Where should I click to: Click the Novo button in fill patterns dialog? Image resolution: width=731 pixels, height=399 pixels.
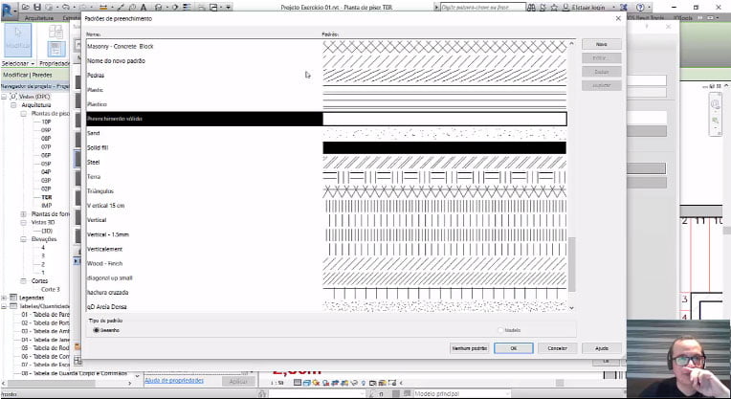(x=602, y=44)
